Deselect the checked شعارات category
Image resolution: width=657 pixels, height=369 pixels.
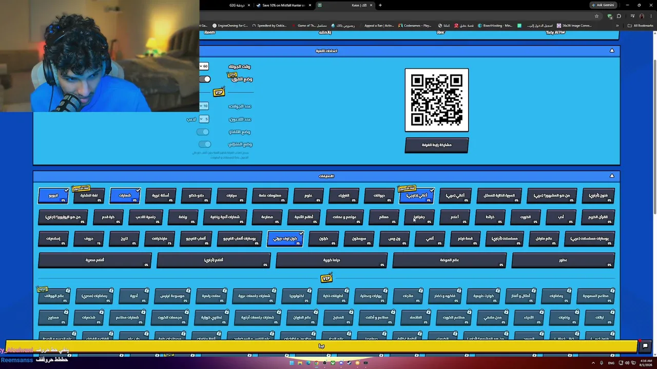[125, 195]
